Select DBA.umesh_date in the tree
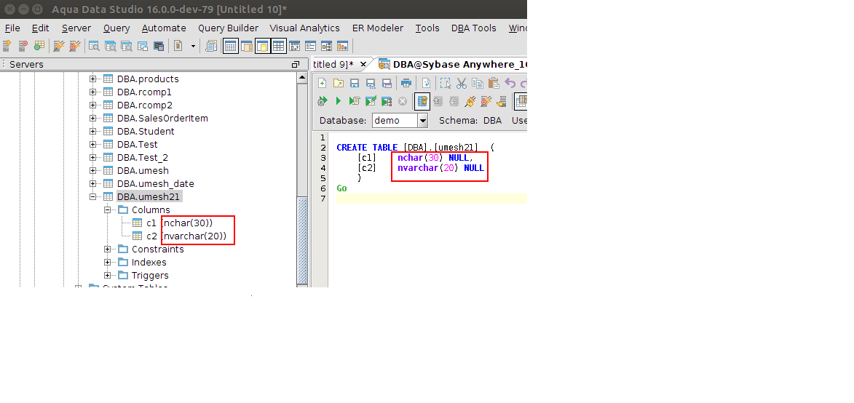The height and width of the screenshot is (403, 854). (155, 184)
